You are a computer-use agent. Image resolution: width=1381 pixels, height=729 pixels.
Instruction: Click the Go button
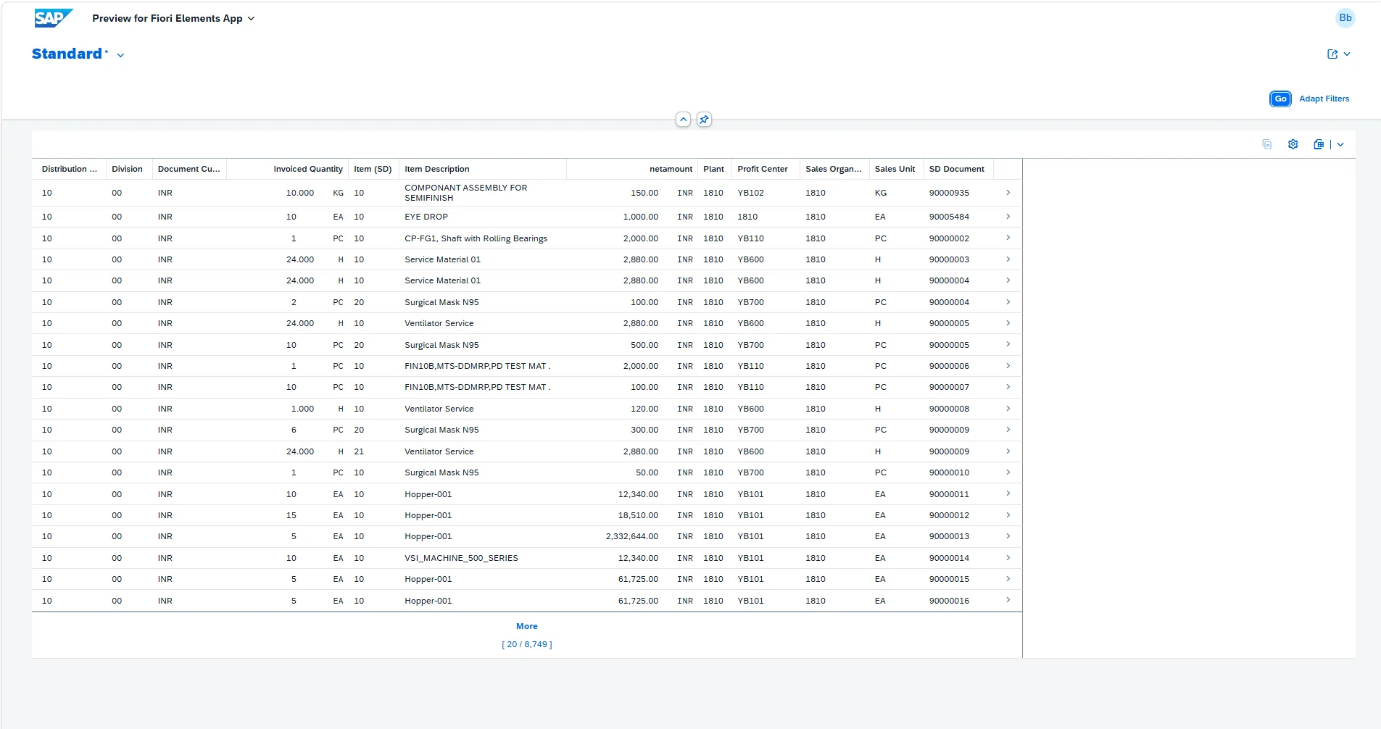(x=1280, y=99)
